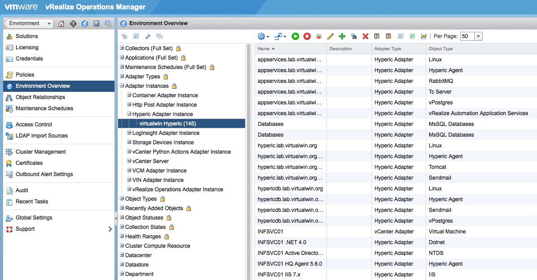Image resolution: width=537 pixels, height=280 pixels.
Task: Click the page icon with orange minus
Action: (x=388, y=36)
